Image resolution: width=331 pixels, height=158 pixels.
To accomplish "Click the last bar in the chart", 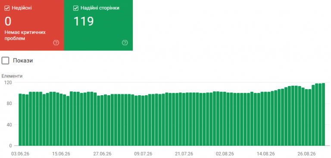I will (323, 115).
